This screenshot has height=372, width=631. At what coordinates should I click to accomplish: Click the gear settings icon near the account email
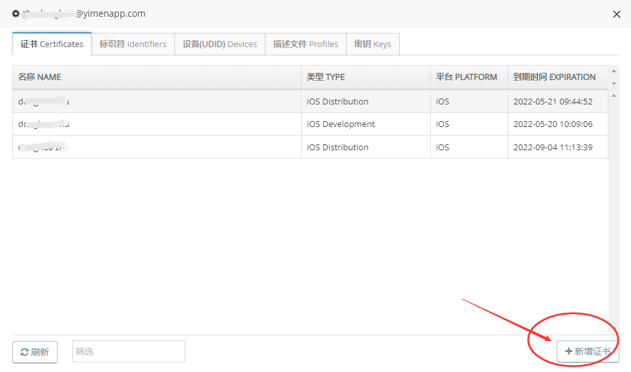[x=16, y=14]
